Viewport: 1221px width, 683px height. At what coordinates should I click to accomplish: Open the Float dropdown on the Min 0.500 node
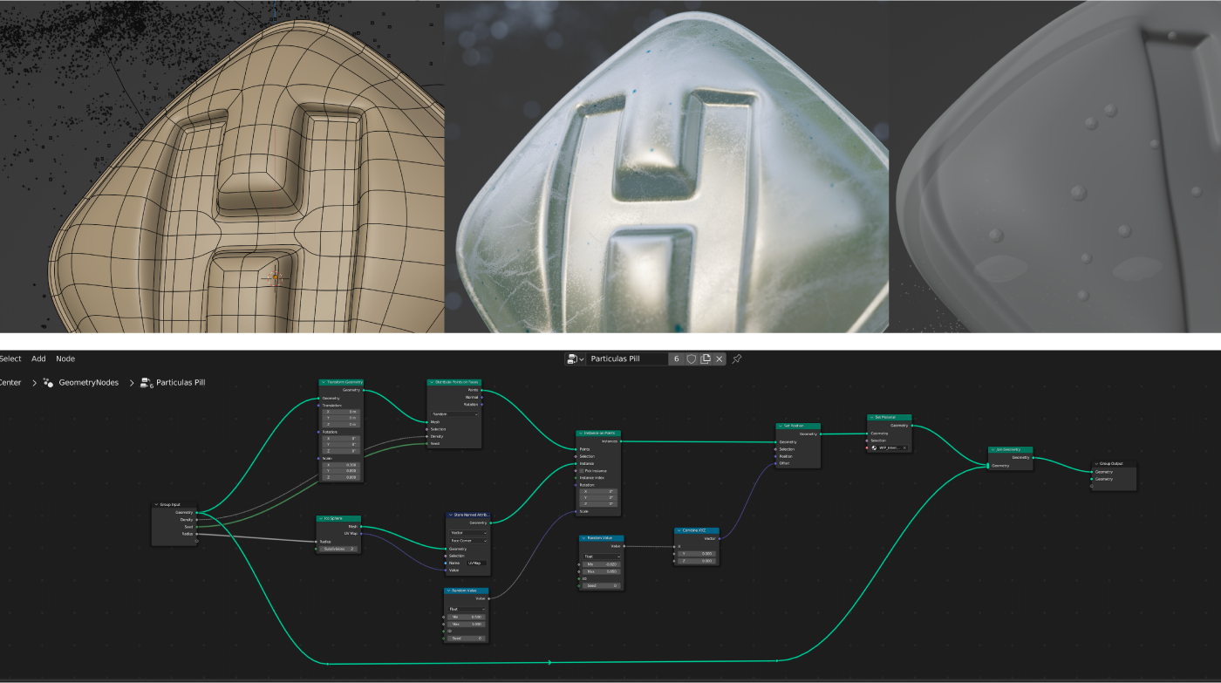tap(467, 609)
